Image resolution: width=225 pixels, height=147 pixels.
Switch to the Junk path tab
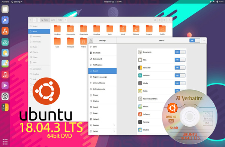53,20
